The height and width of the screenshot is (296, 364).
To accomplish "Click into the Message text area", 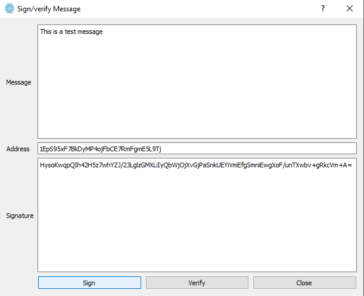I will pyautogui.click(x=197, y=82).
